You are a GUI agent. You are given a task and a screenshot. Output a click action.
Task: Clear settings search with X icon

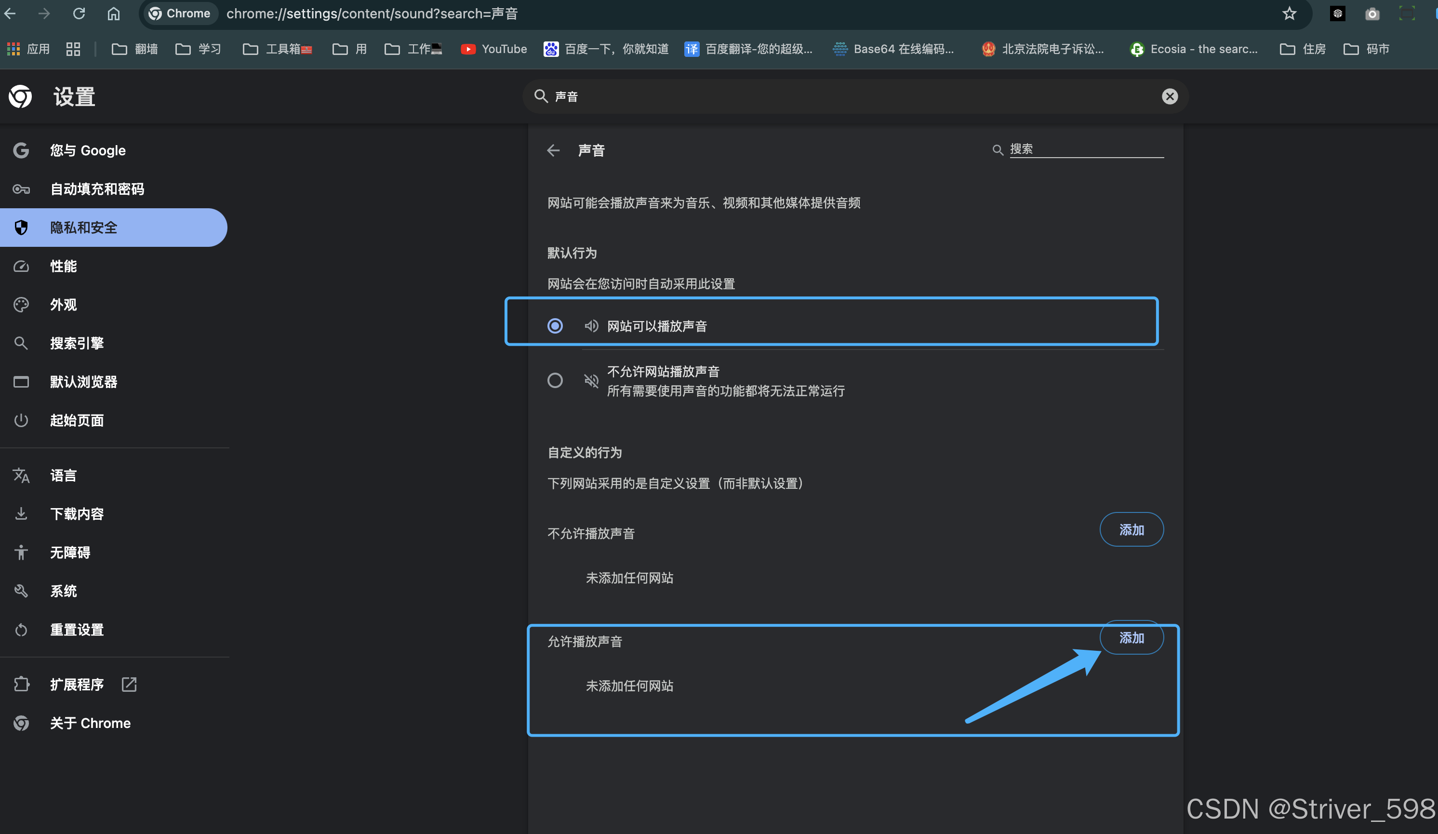coord(1170,96)
